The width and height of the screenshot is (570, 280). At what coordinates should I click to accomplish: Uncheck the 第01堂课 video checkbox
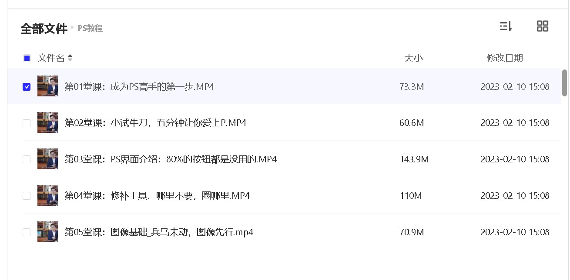coord(27,86)
